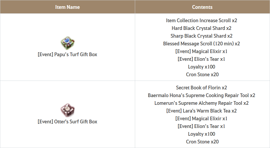Click Magical Elixir x1 in Papu's box
The width and height of the screenshot is (270, 148).
pyautogui.click(x=202, y=51)
